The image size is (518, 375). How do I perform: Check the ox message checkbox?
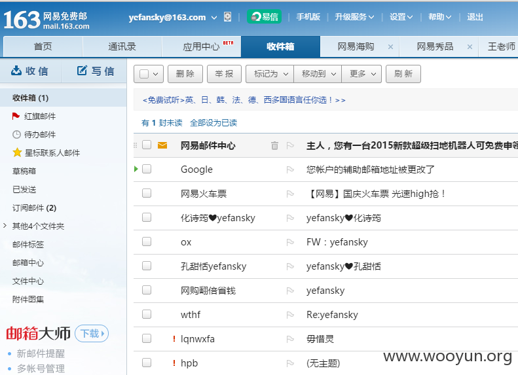(147, 241)
